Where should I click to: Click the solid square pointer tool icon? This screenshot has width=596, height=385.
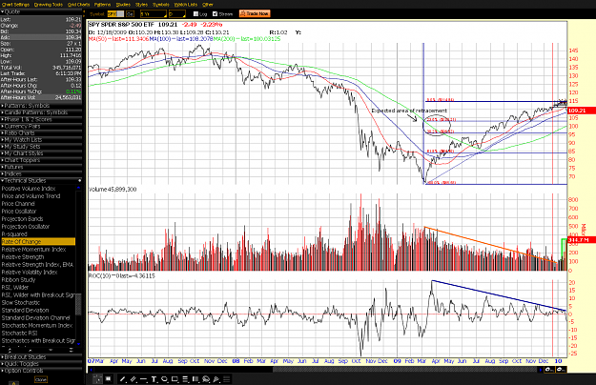click(108, 379)
